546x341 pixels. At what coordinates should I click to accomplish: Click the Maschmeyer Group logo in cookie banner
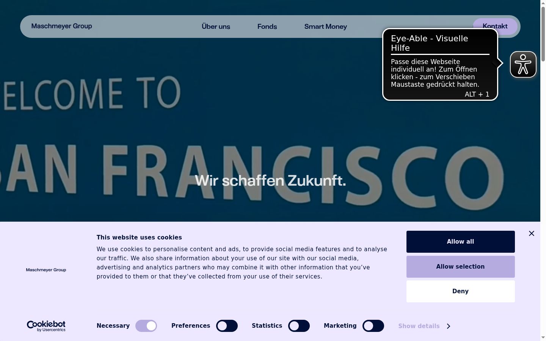coord(46,270)
